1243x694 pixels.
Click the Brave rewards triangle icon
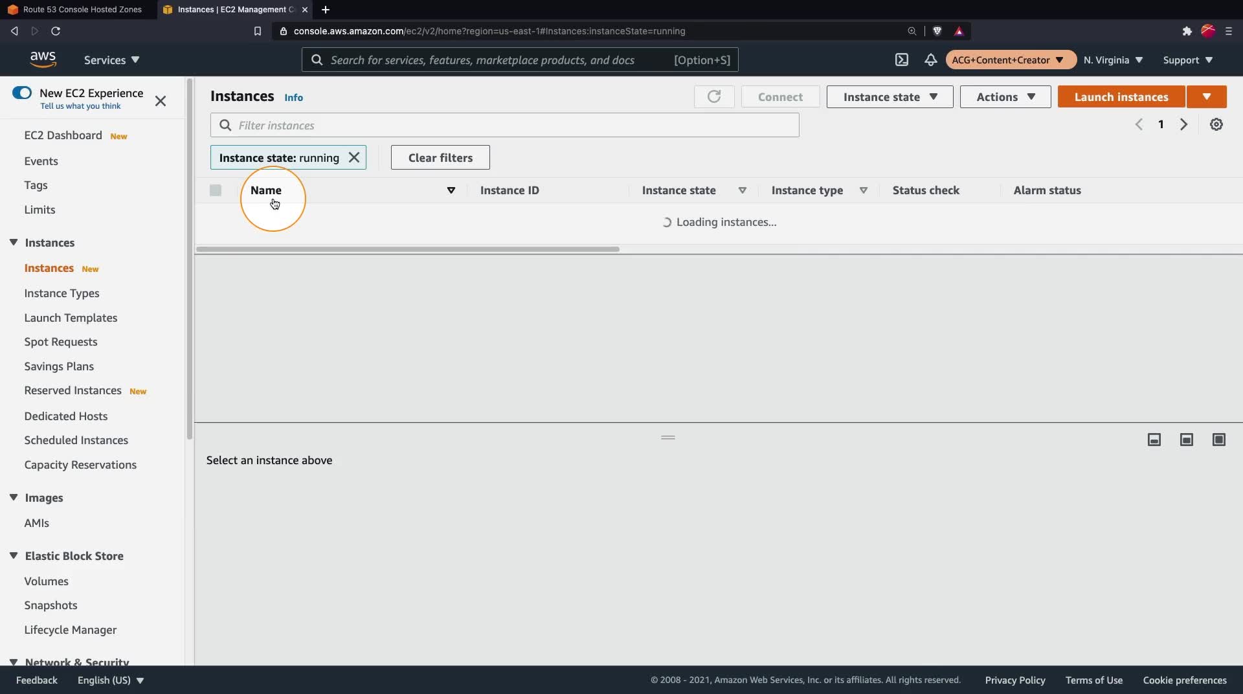point(959,31)
